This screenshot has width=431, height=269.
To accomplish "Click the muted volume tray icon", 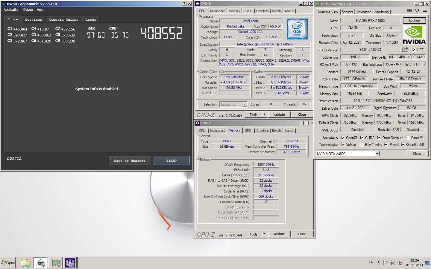I will coord(400,263).
